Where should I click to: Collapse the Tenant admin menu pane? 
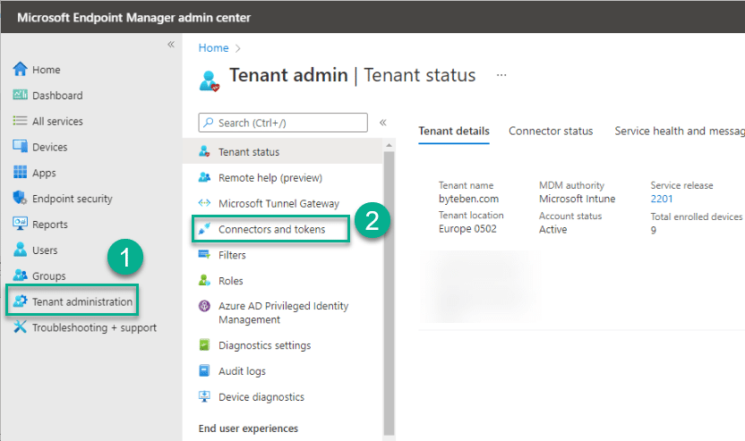pos(382,123)
